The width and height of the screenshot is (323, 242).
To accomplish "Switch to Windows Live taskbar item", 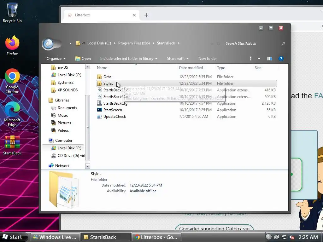I will 55,237.
